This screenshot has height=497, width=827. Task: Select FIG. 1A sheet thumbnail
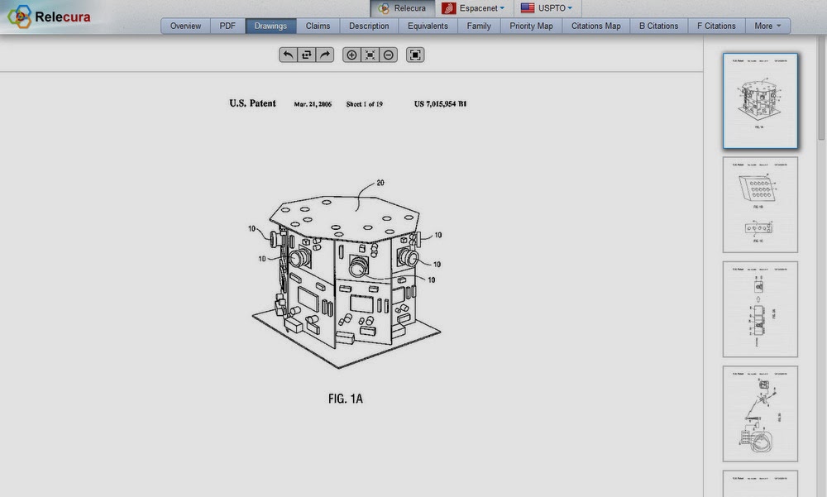(760, 100)
